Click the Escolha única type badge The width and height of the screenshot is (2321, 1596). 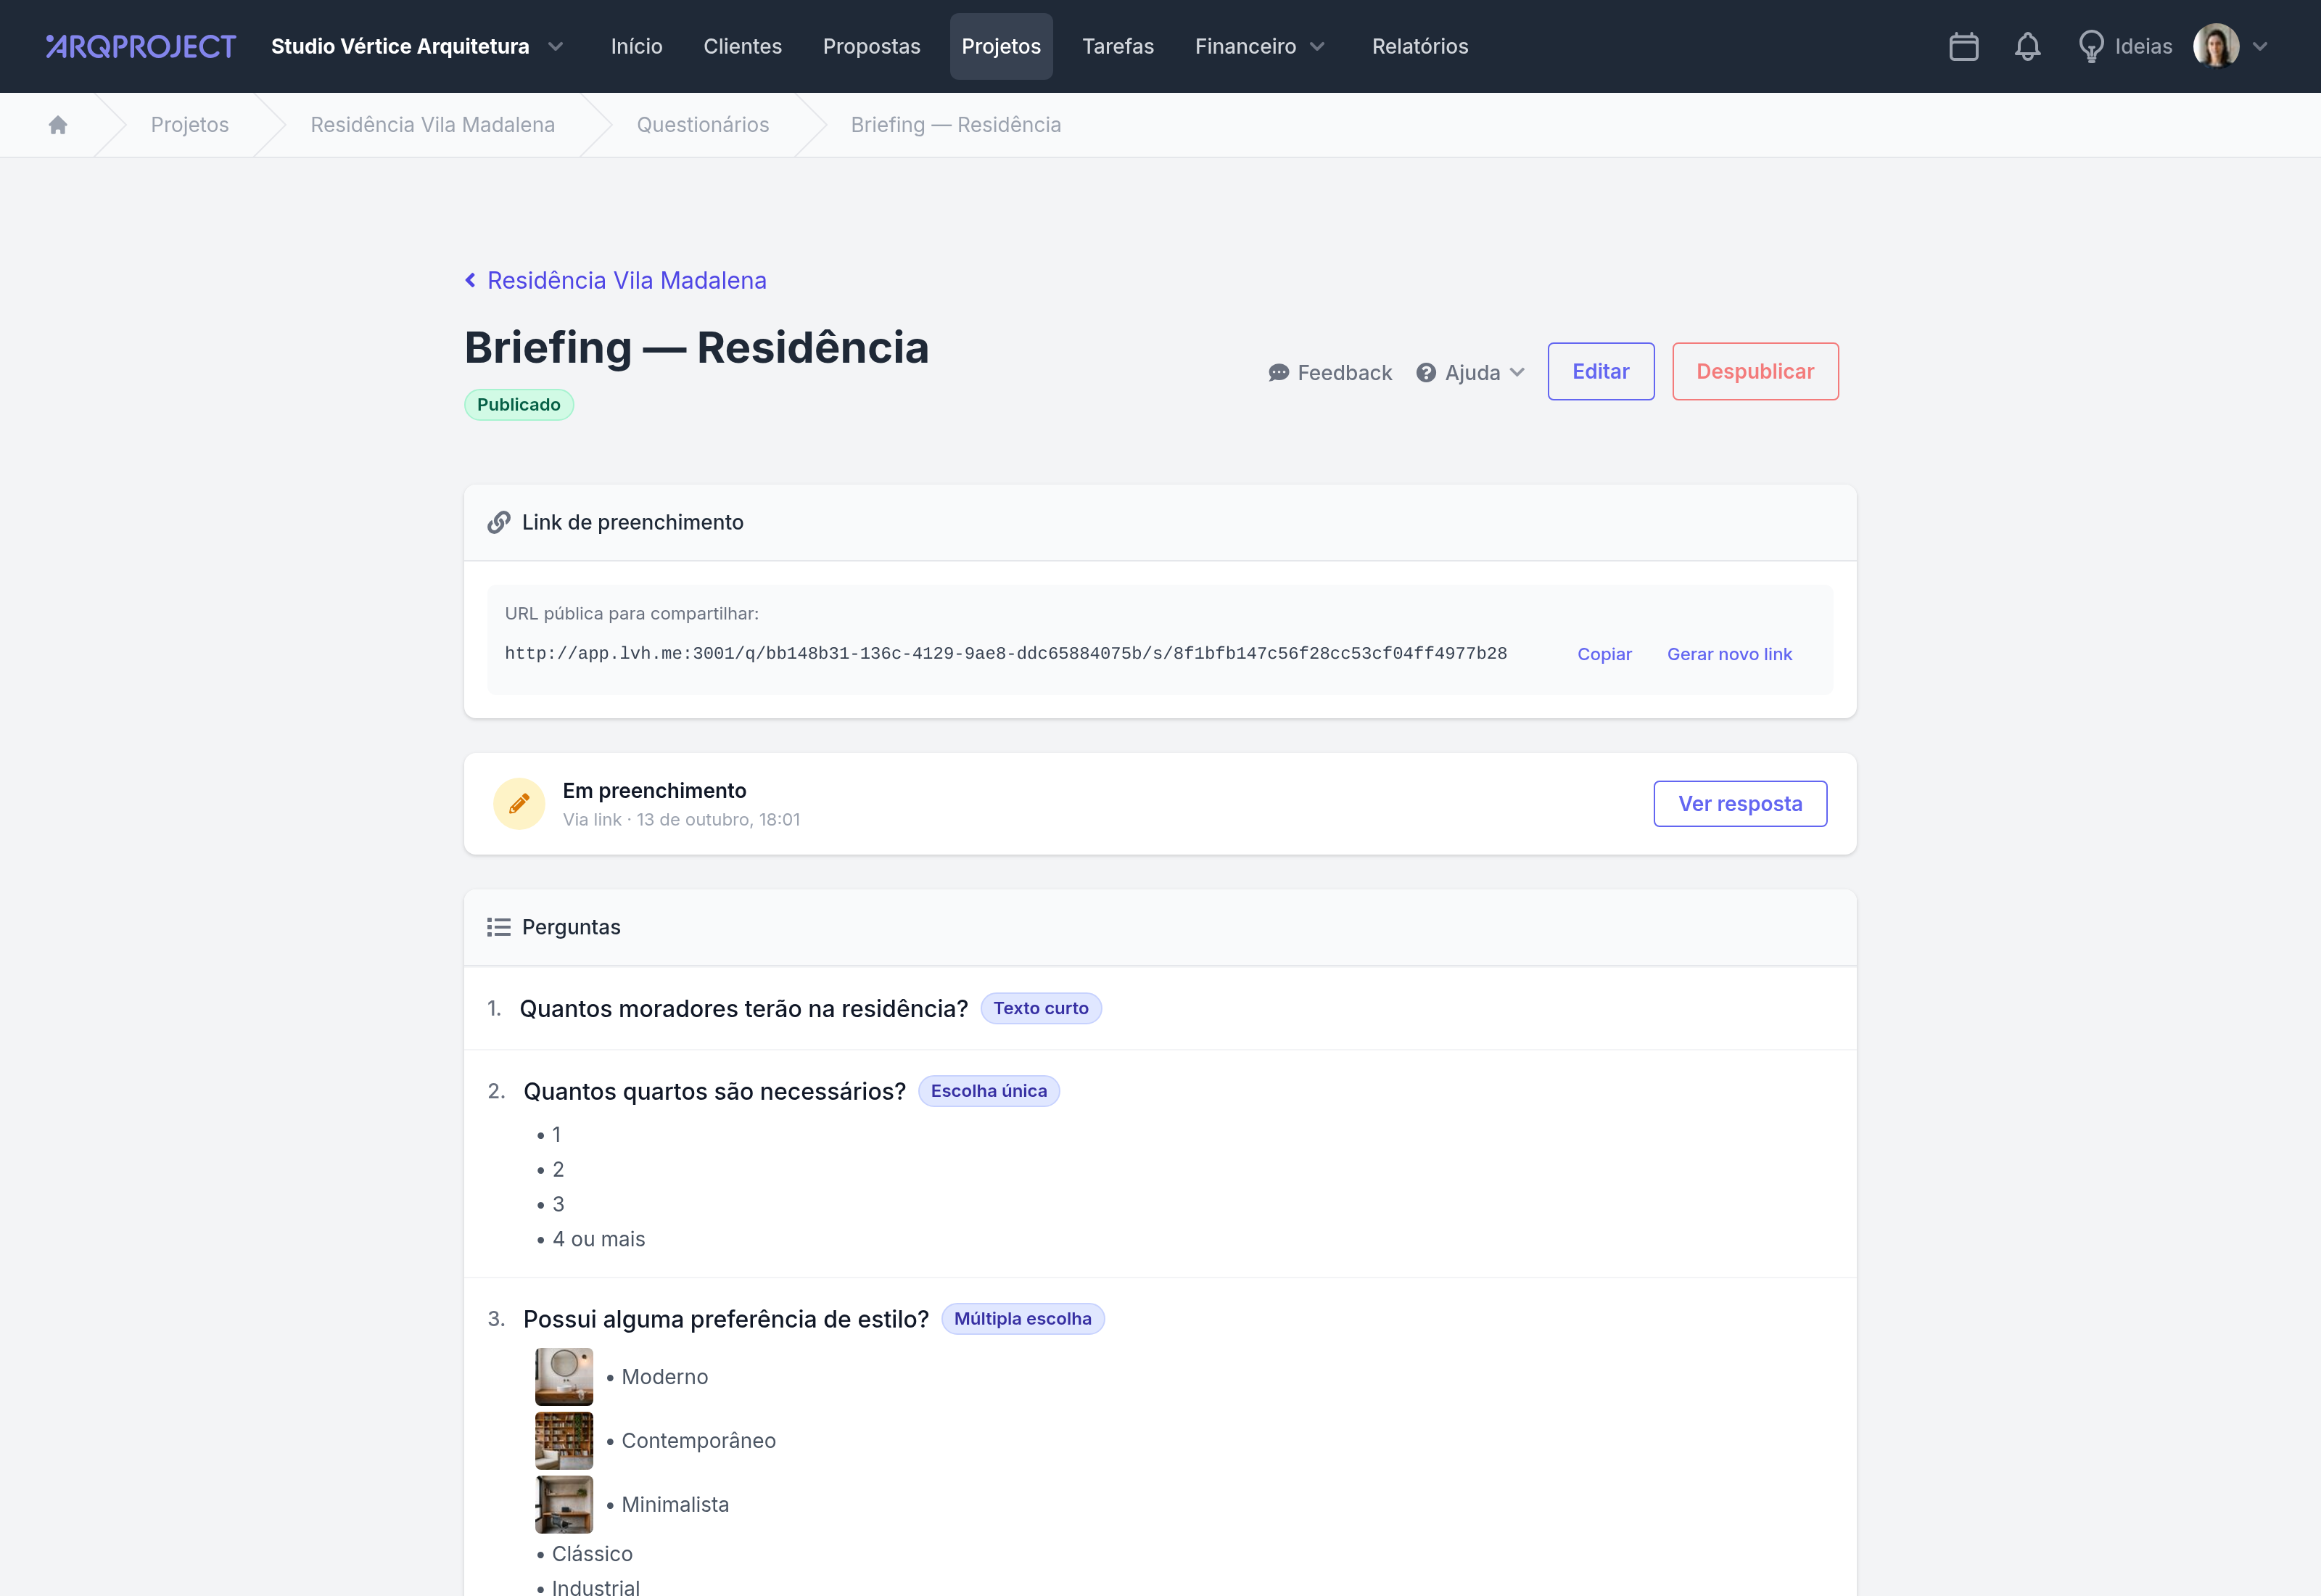point(989,1091)
